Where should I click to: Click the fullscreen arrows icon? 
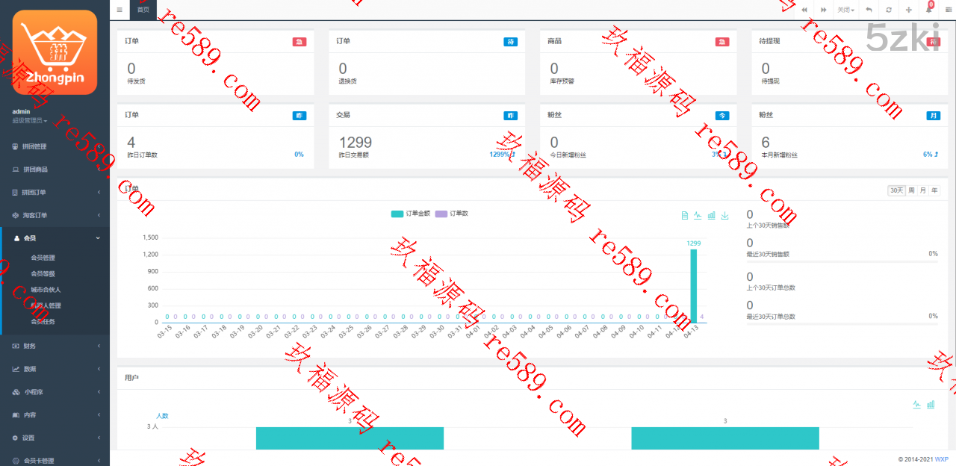(x=909, y=10)
